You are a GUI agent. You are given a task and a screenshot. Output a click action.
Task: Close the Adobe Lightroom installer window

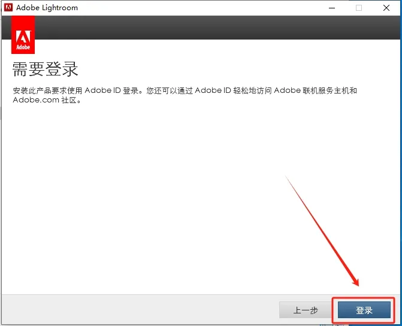tap(386, 8)
